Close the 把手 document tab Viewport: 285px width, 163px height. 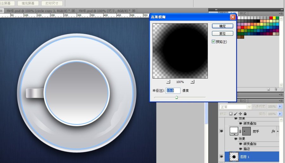tap(134, 11)
